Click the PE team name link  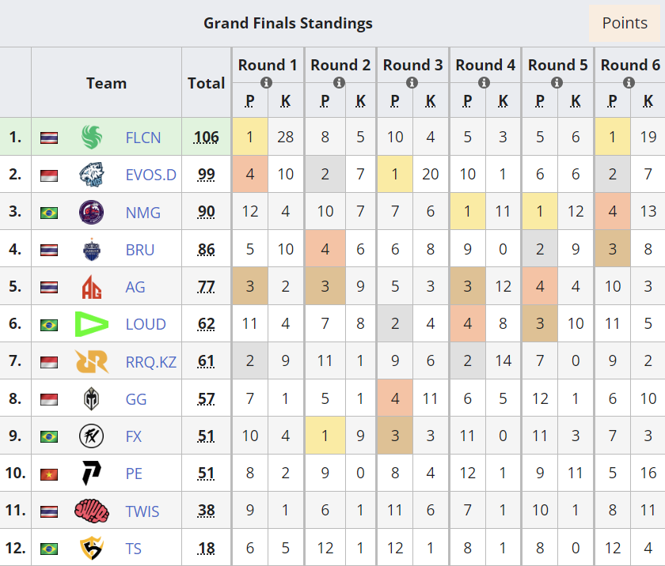coord(135,474)
